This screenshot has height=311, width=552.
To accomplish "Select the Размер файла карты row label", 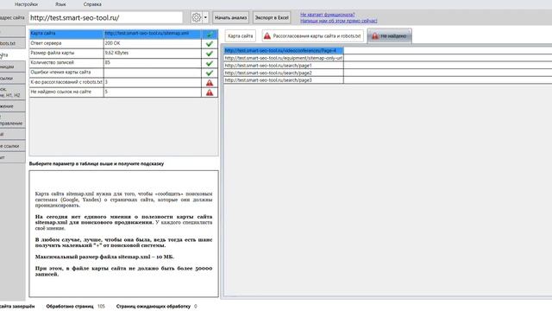I will tap(66, 53).
